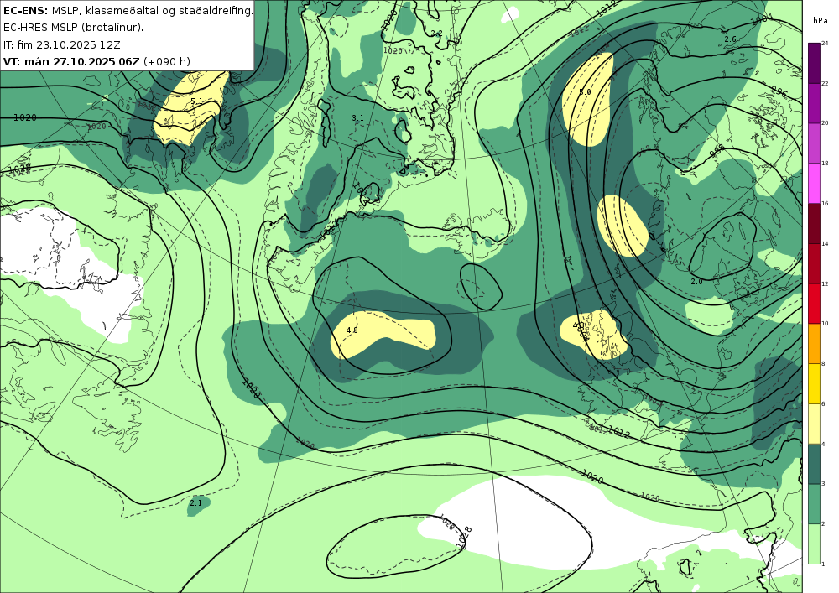Click the 988 isobar contour label
This screenshot has height=593, width=839.
click(717, 151)
